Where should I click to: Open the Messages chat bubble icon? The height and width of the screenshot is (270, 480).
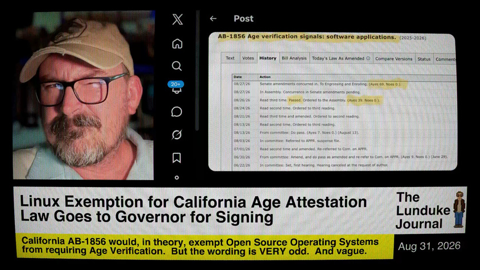tap(177, 112)
